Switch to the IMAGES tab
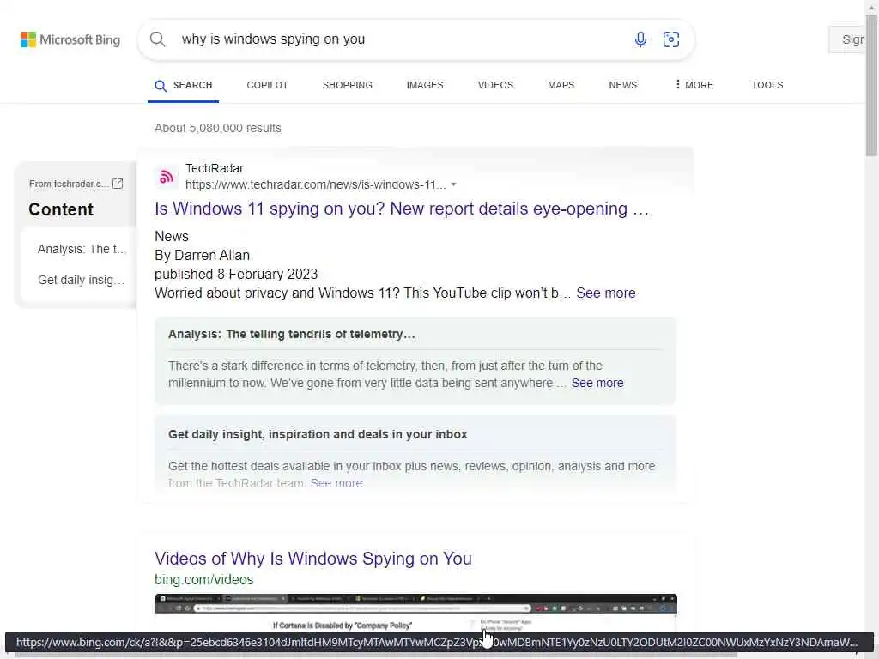Viewport: 879px width, 659px height. click(425, 85)
